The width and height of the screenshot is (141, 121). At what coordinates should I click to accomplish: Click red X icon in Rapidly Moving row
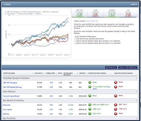(x=116, y=87)
